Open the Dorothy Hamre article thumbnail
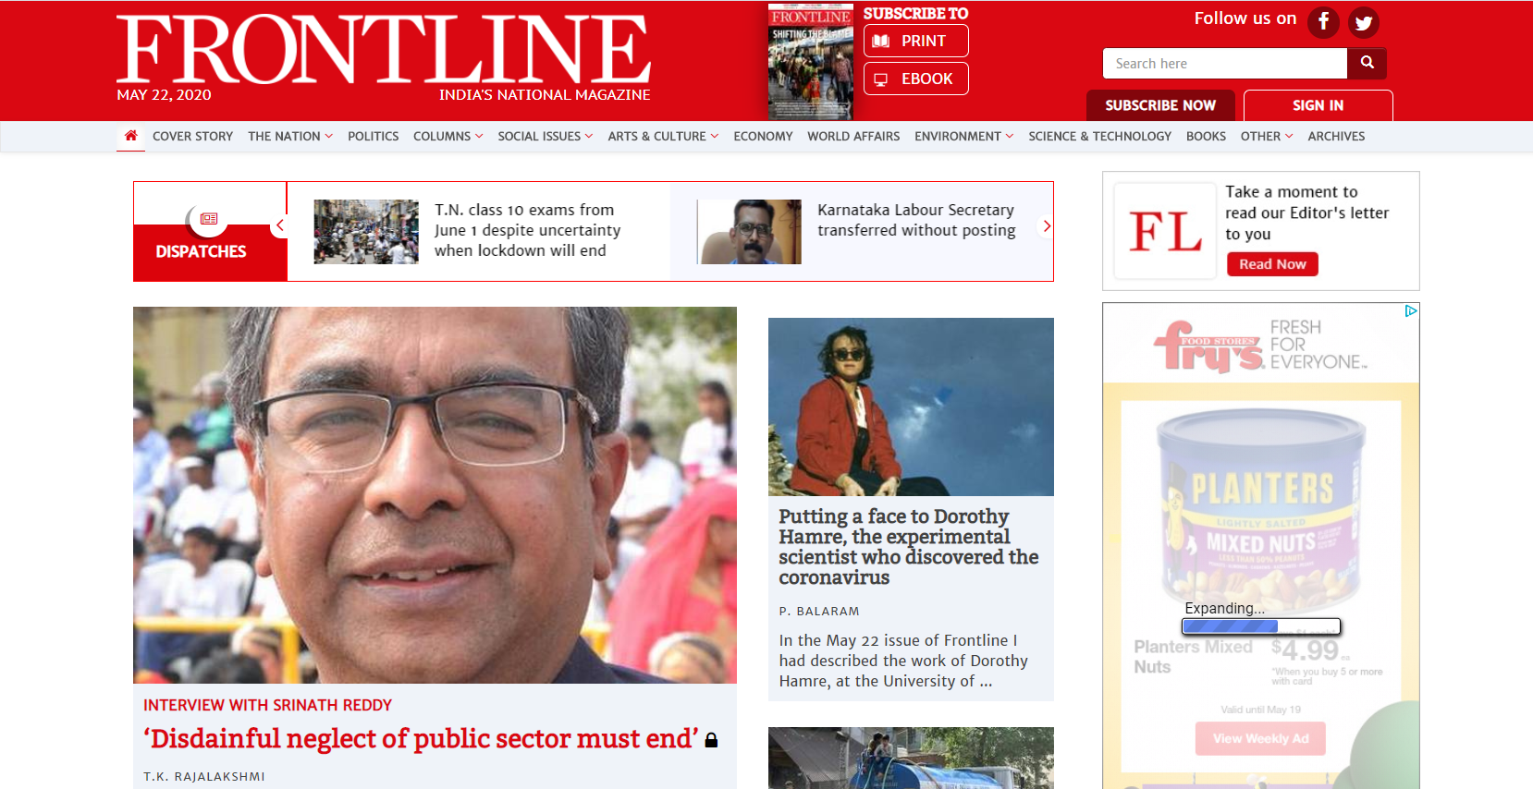This screenshot has height=789, width=1533. pyautogui.click(x=911, y=407)
